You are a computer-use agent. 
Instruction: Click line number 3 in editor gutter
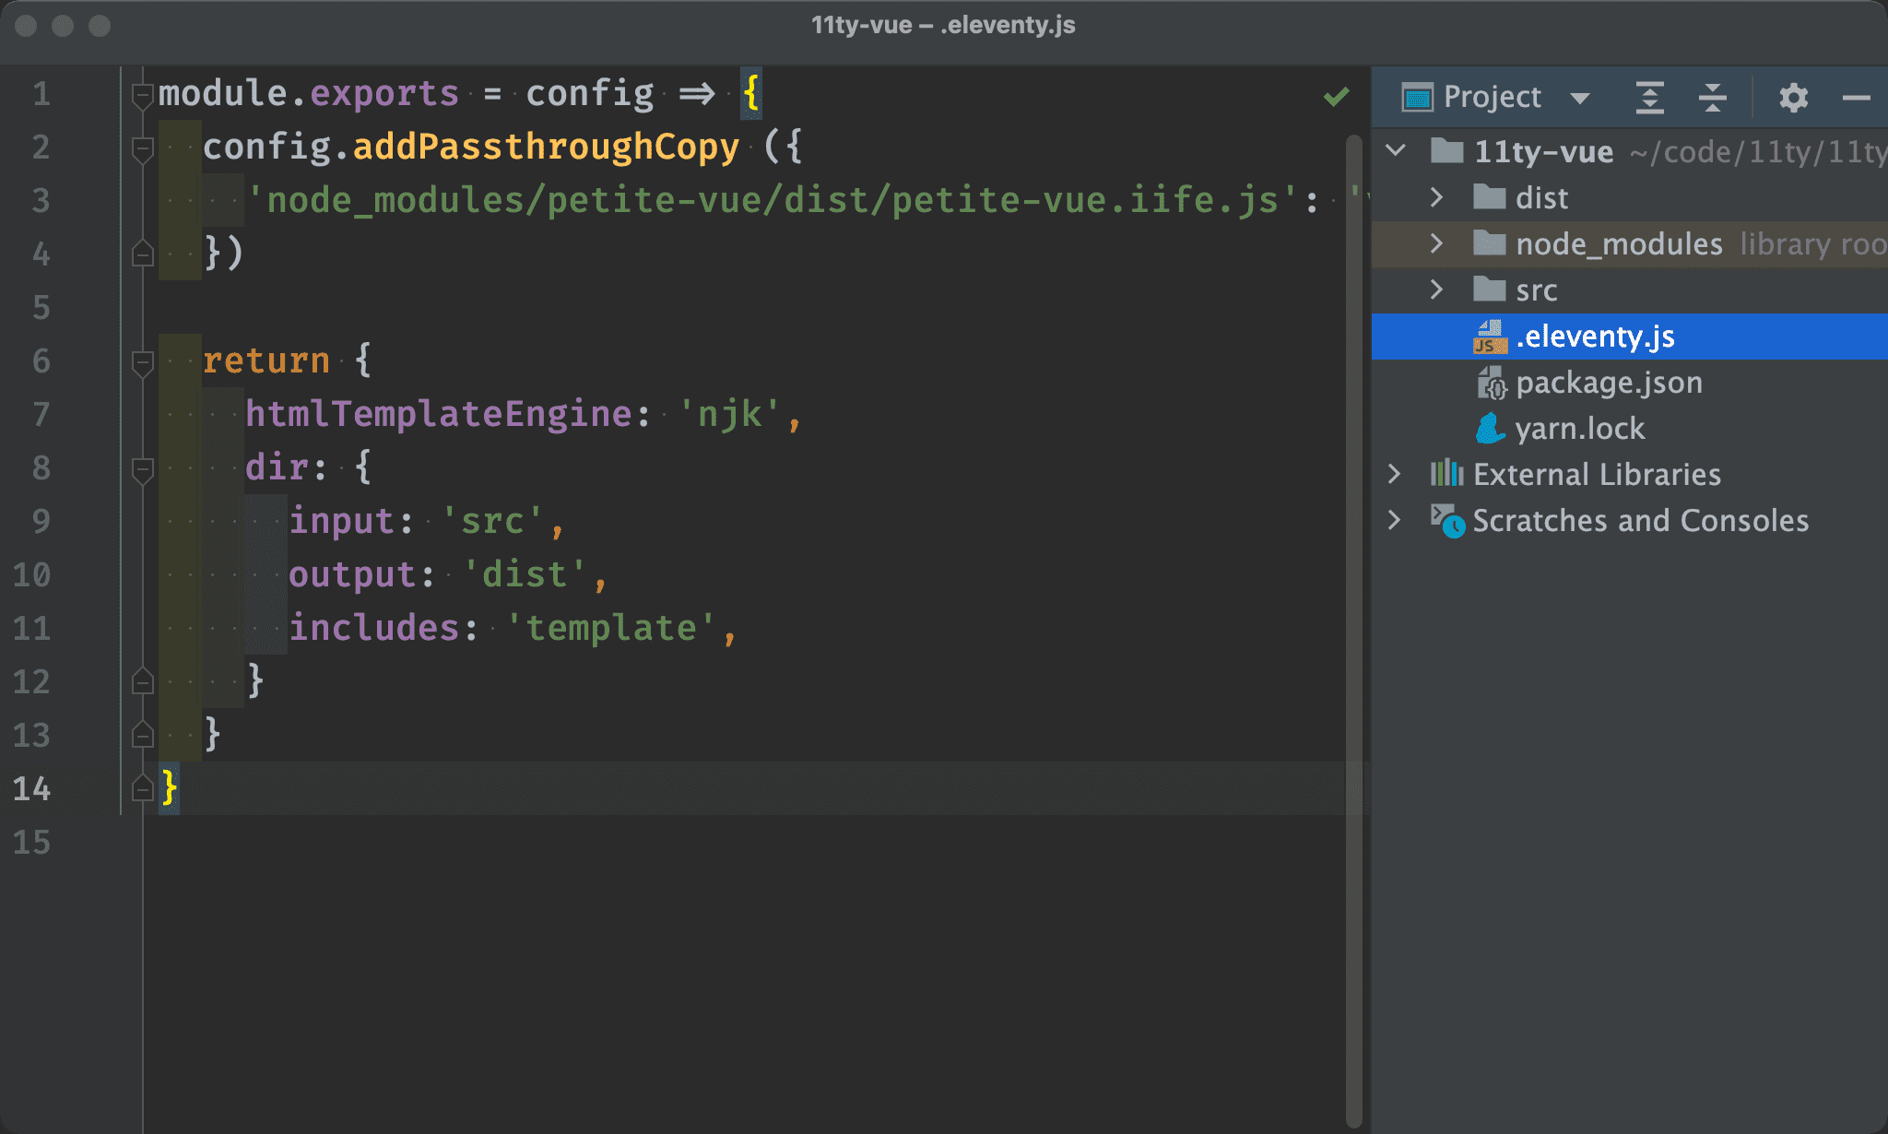(x=41, y=198)
